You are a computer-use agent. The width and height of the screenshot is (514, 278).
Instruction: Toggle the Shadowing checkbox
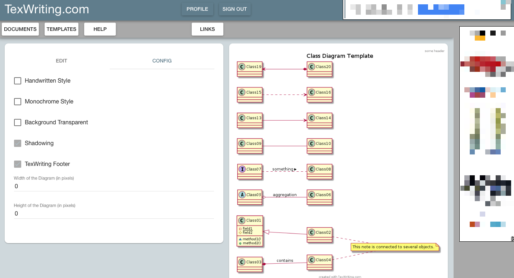point(18,143)
